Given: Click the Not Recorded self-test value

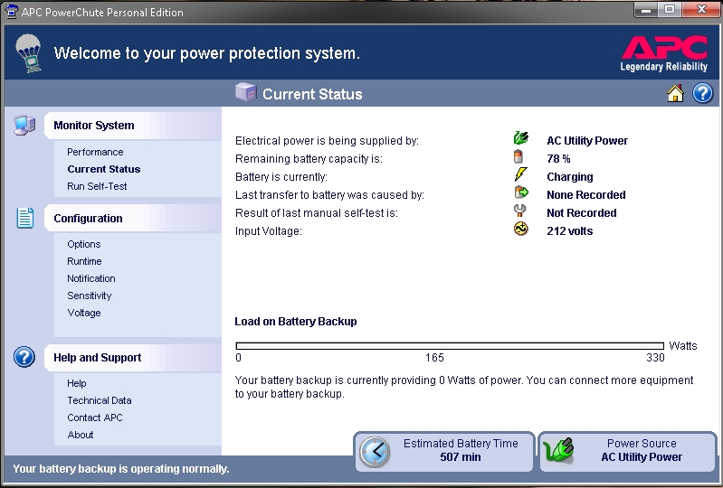Looking at the screenshot, I should (582, 212).
